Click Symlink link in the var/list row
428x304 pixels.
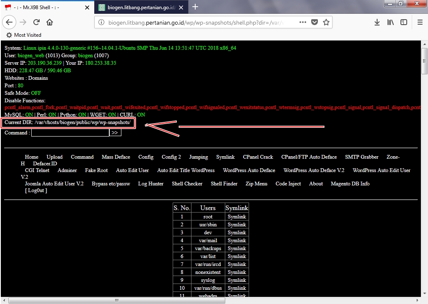[237, 256]
